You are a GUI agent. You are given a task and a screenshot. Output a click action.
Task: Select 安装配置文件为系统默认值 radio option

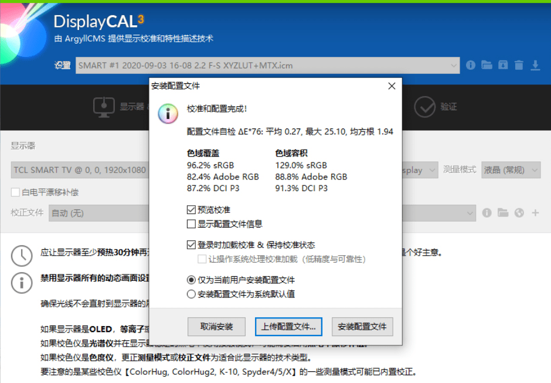pos(191,294)
